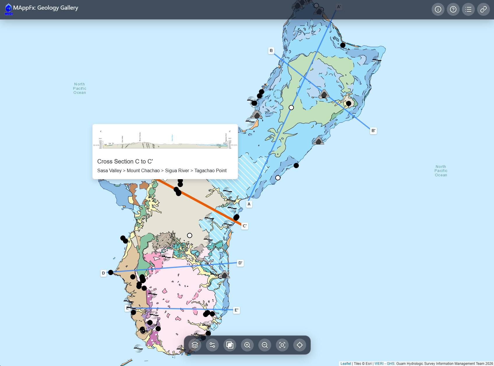Click the E' cross section label

(237, 310)
